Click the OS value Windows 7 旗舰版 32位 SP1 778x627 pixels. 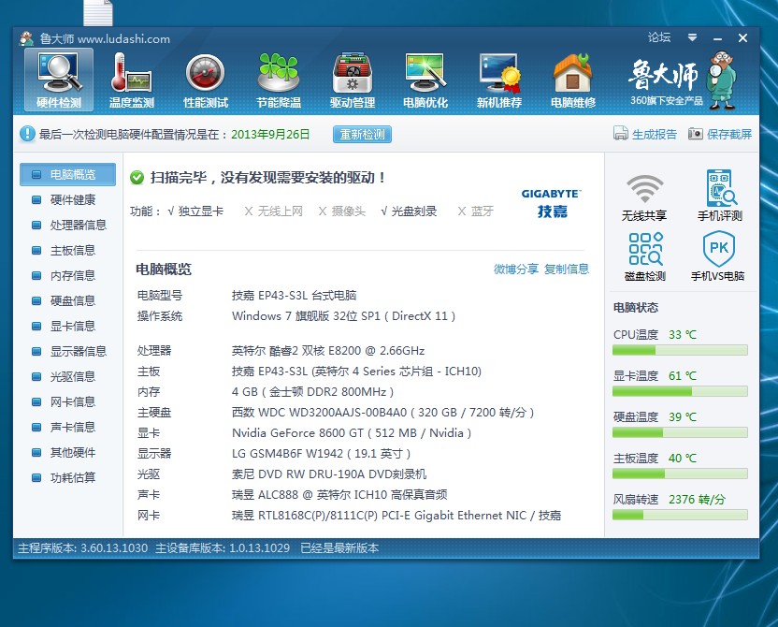pos(343,315)
